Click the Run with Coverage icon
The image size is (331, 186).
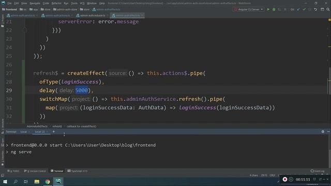[x=279, y=9]
